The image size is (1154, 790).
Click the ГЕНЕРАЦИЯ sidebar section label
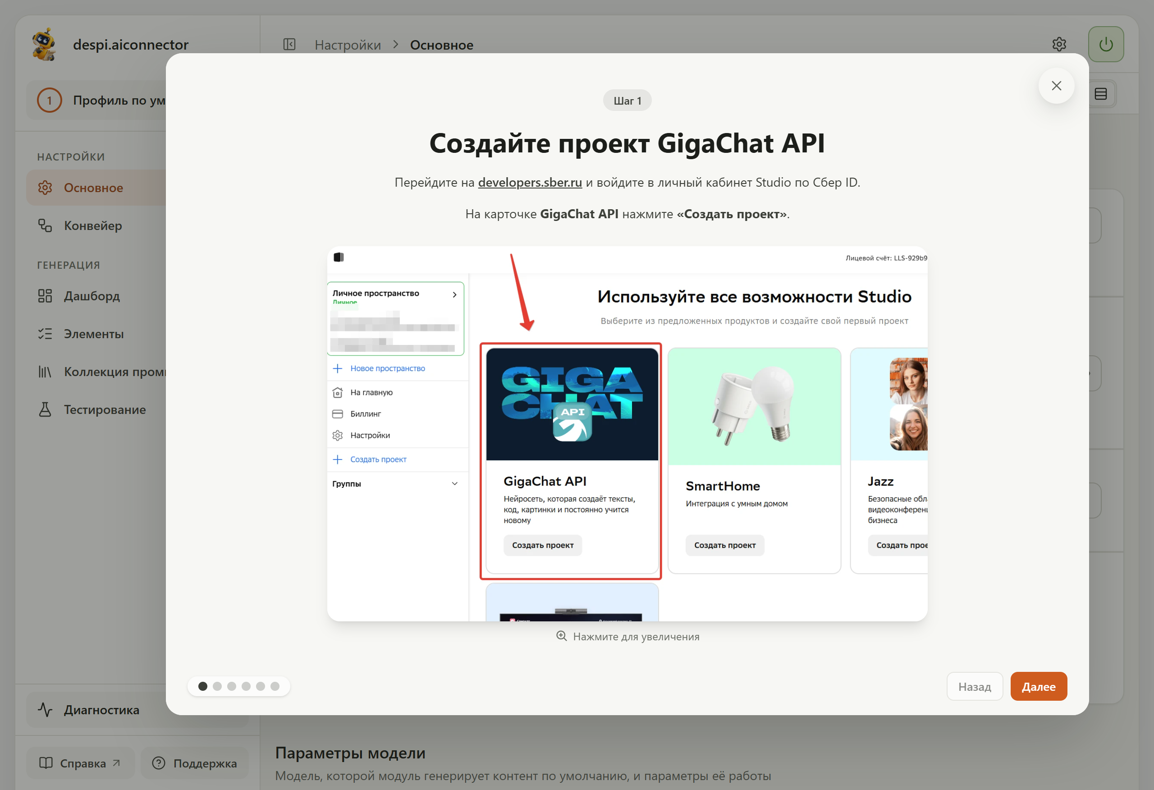pos(69,265)
